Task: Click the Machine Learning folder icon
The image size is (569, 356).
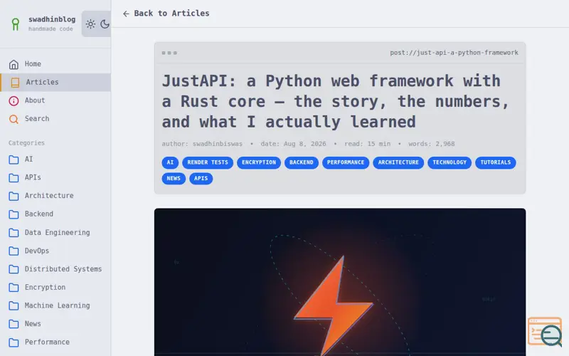Action: tap(14, 305)
